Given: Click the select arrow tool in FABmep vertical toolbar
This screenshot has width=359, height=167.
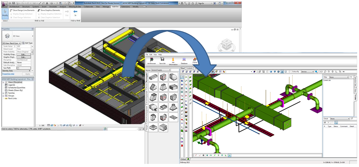Looking at the screenshot, I should click(182, 77).
